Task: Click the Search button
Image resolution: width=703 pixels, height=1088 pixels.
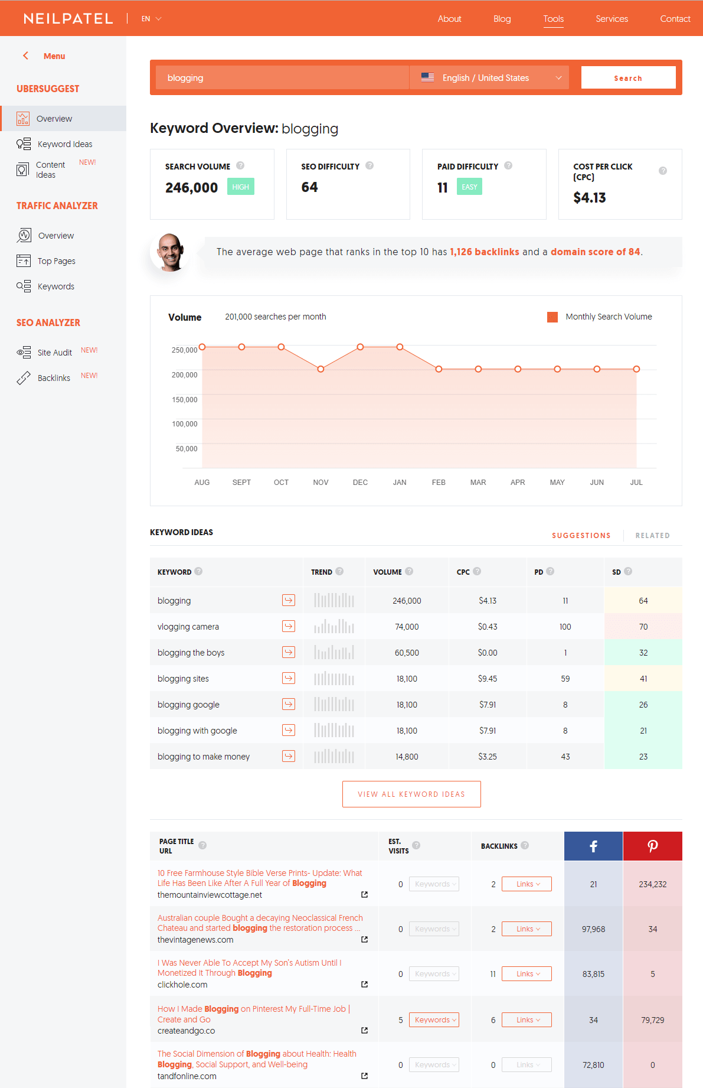Action: coord(628,77)
